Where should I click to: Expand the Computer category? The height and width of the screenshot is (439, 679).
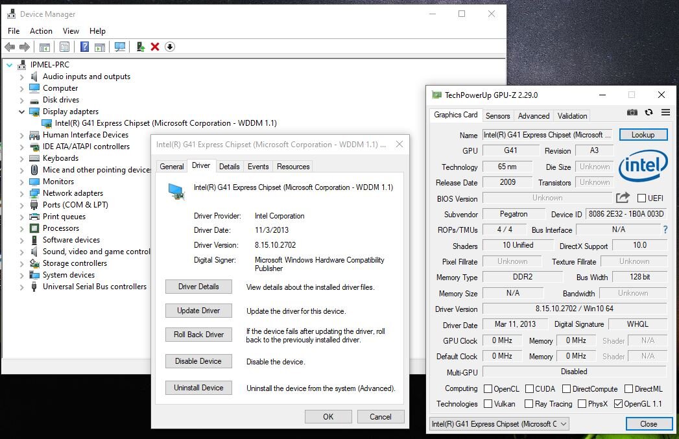point(21,88)
